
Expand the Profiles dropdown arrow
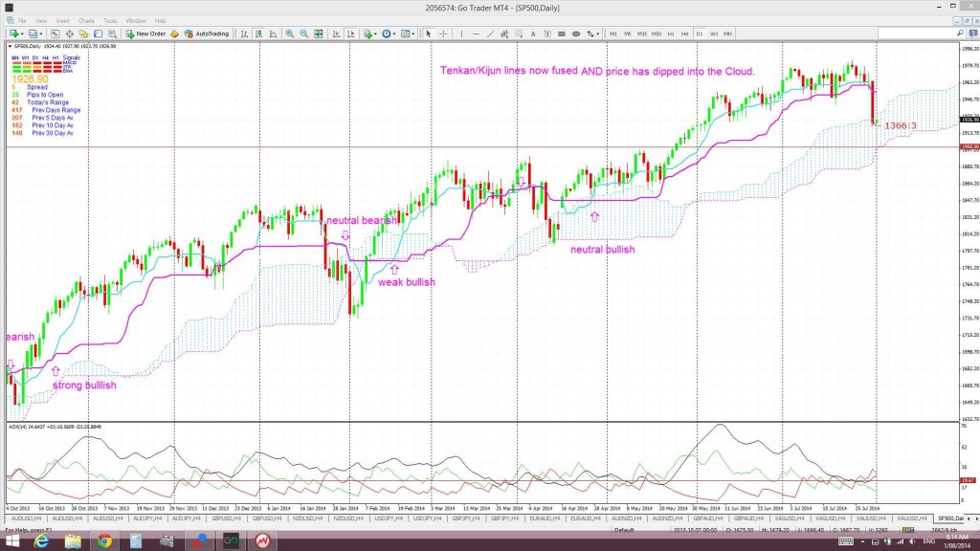point(41,33)
